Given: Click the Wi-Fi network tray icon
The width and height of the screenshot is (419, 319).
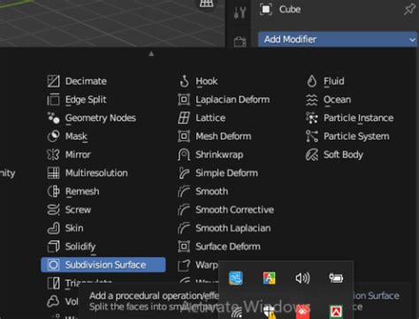Looking at the screenshot, I should (236, 312).
